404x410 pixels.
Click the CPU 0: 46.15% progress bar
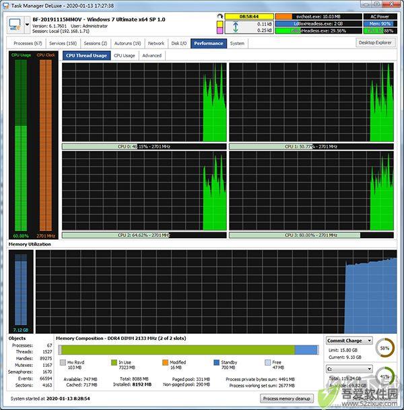click(x=144, y=147)
